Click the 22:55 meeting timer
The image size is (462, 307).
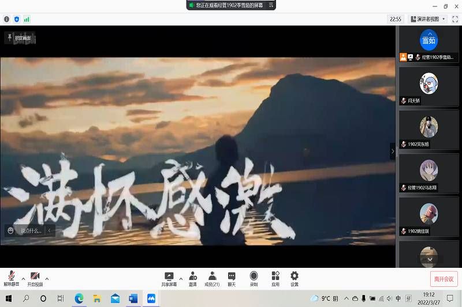(396, 19)
